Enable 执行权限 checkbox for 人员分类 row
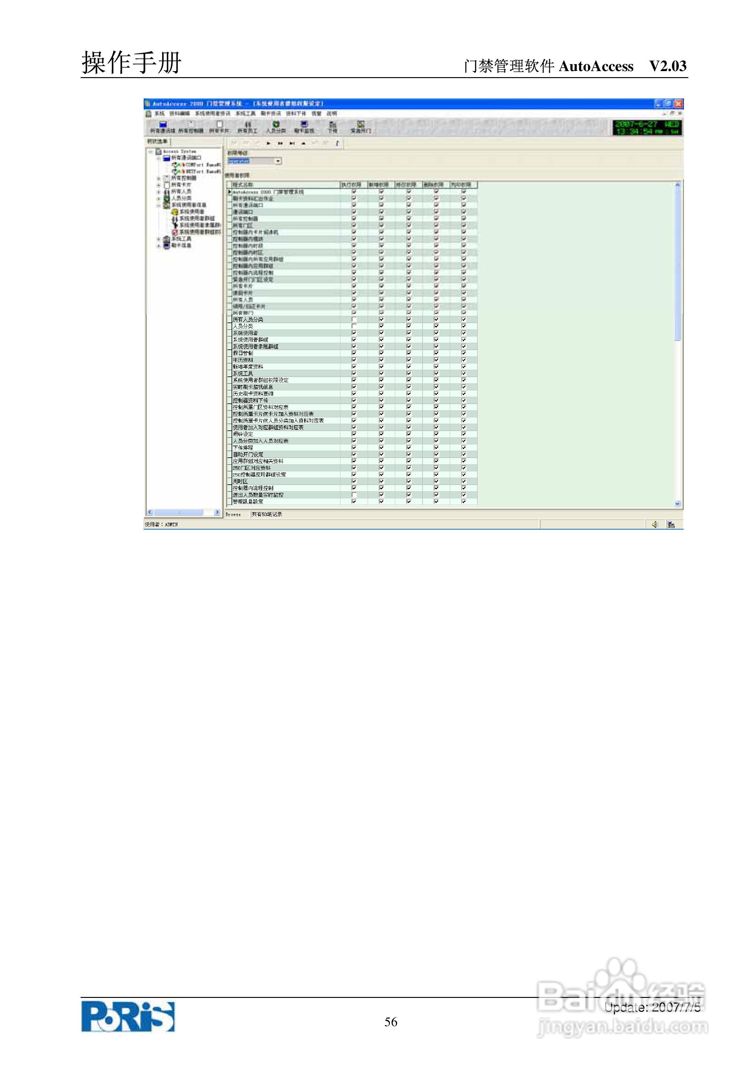 point(354,326)
